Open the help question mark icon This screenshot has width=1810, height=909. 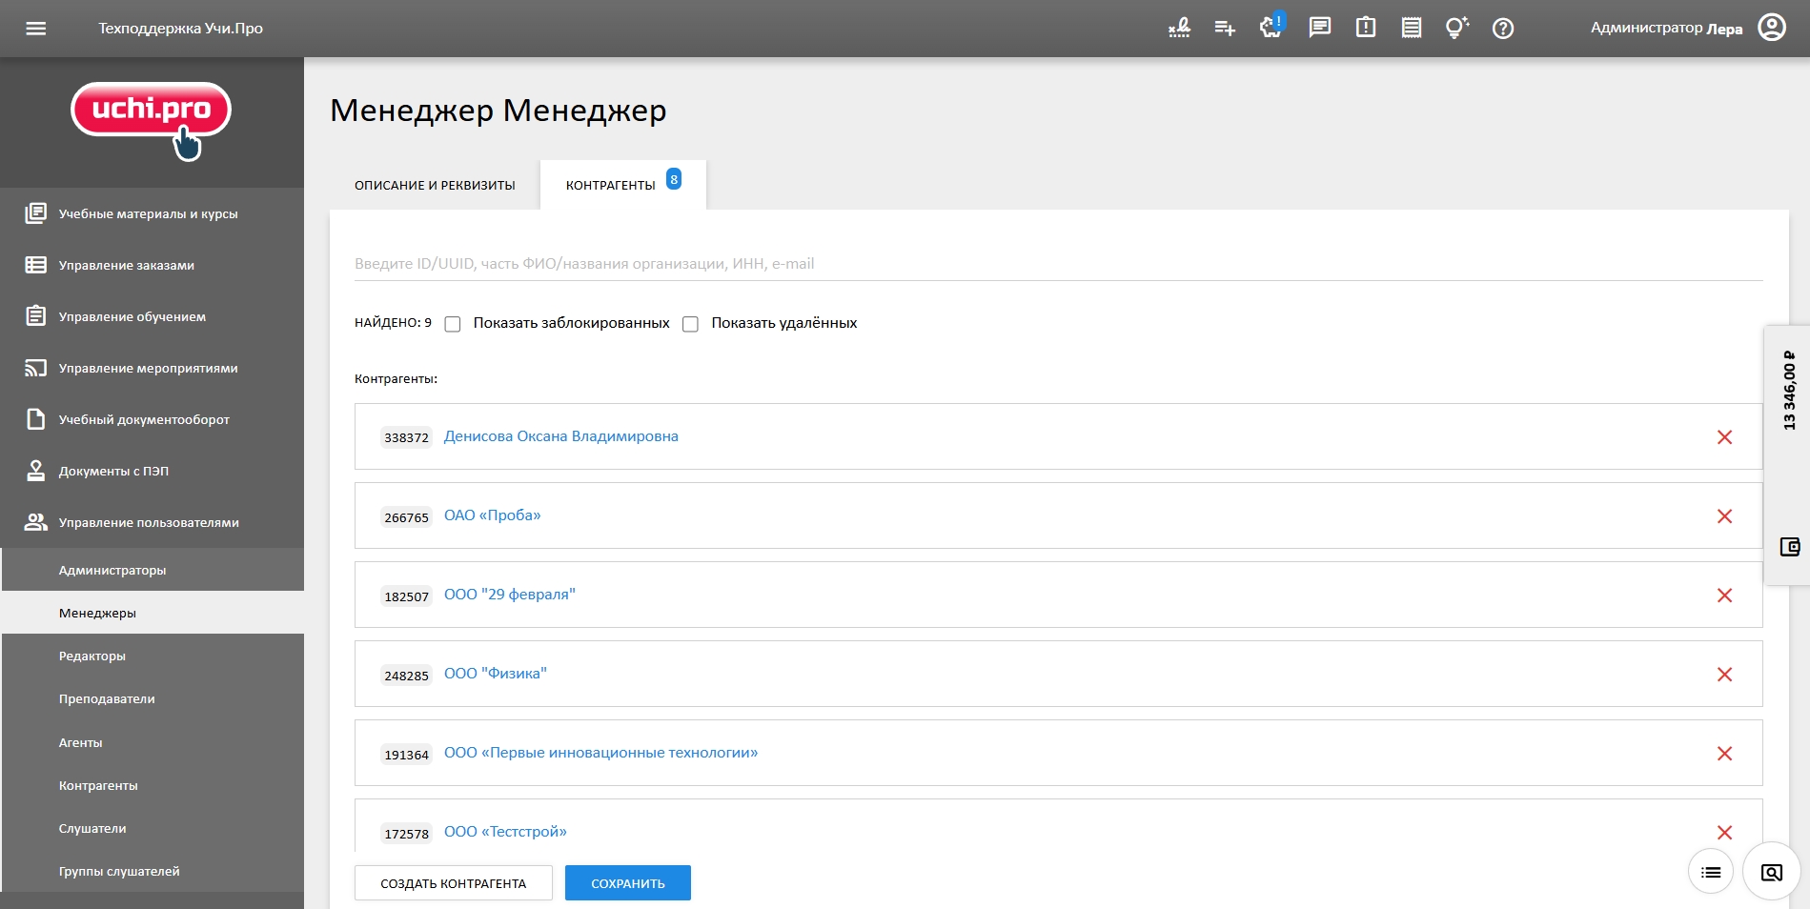1503,28
